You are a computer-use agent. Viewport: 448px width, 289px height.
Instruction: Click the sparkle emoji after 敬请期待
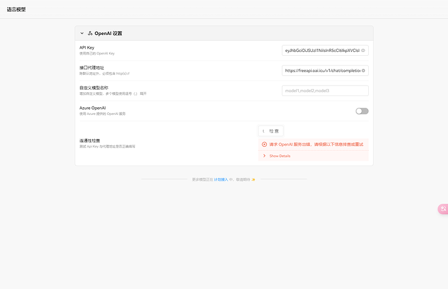pyautogui.click(x=253, y=179)
